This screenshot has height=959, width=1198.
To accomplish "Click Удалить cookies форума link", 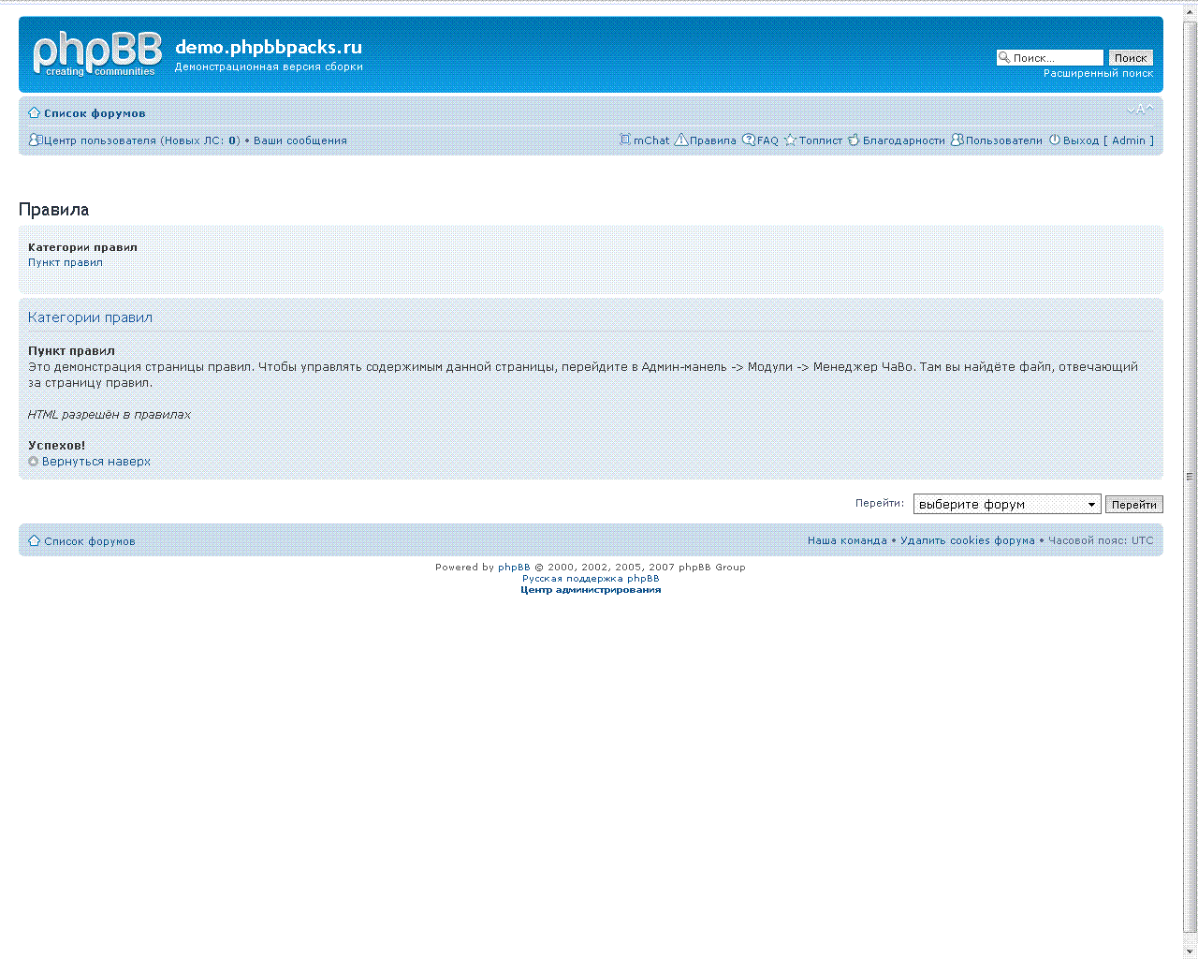I will 968,540.
